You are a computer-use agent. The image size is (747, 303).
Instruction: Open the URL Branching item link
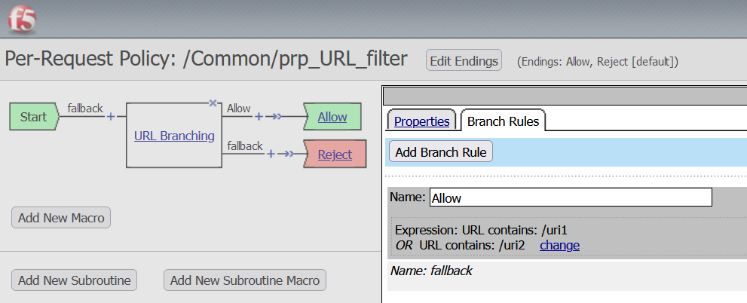[174, 136]
